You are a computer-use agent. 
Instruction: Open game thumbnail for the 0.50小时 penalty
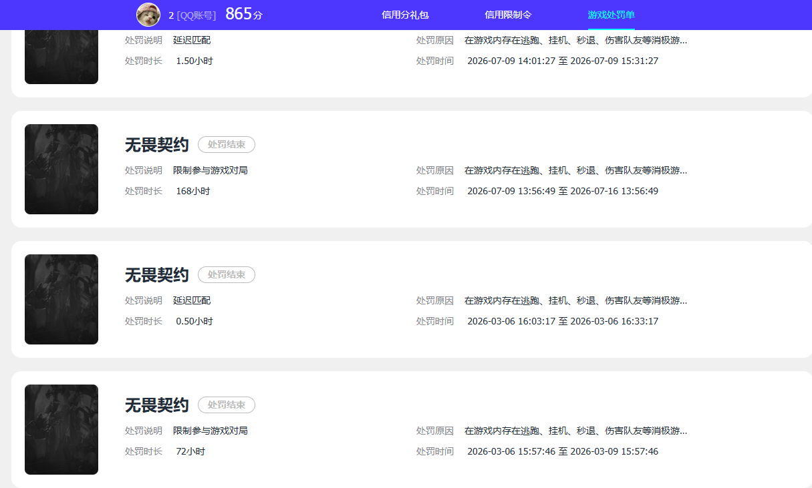[x=61, y=300]
